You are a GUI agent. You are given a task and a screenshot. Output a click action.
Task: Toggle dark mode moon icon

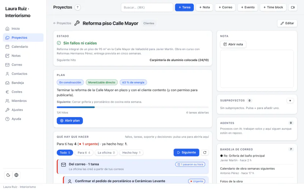point(8,175)
